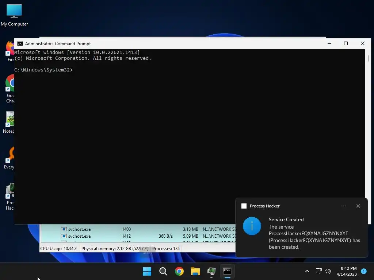Click the Service Created info icon
Viewport: 374px width, 280px height.
pyautogui.click(x=252, y=226)
